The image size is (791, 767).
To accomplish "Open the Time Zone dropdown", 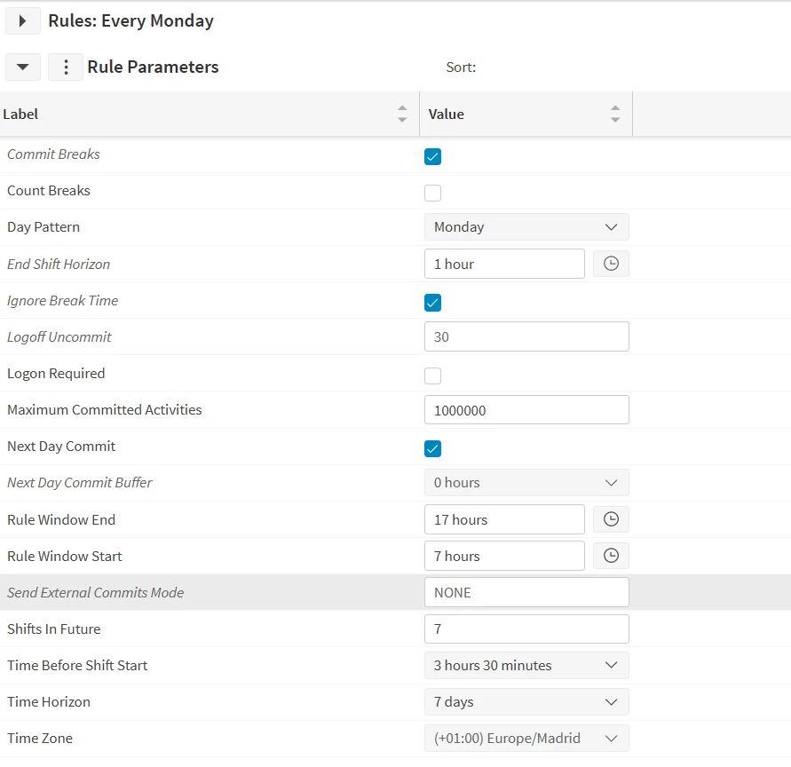I will [x=526, y=739].
